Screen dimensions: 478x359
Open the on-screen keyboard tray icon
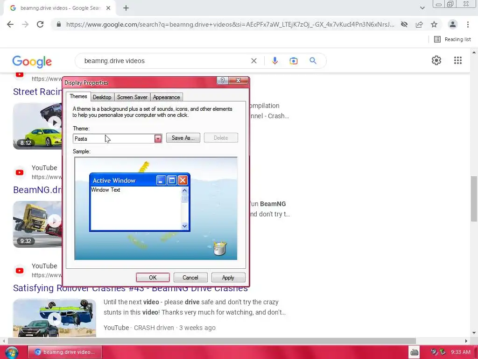pyautogui.click(x=415, y=352)
